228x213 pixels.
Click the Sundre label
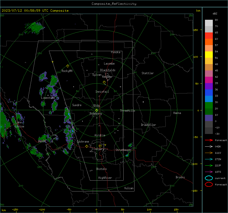click(77, 105)
